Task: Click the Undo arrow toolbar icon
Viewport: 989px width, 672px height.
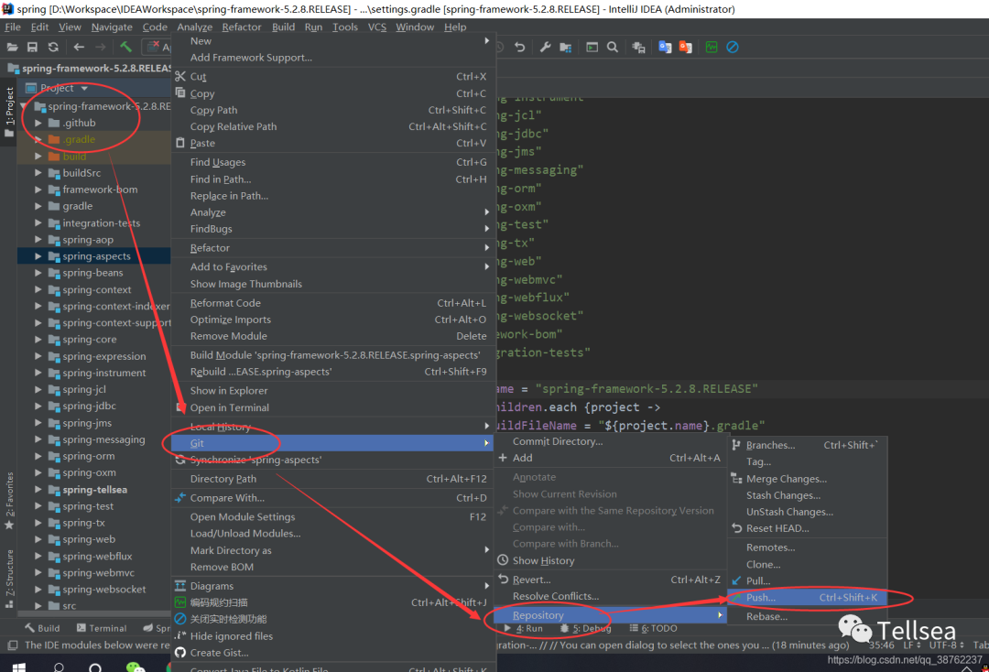Action: [520, 47]
